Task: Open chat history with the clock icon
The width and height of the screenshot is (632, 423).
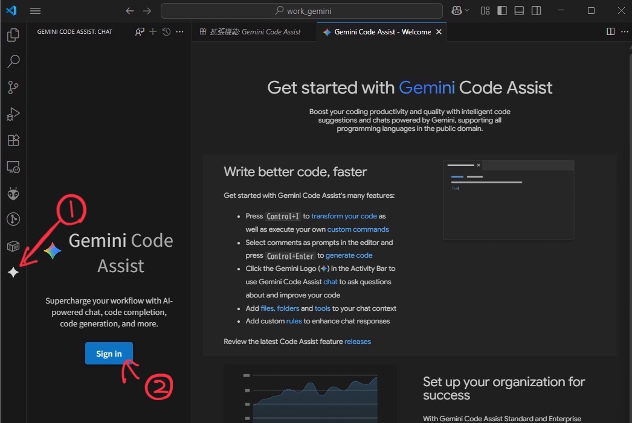Action: click(x=166, y=31)
